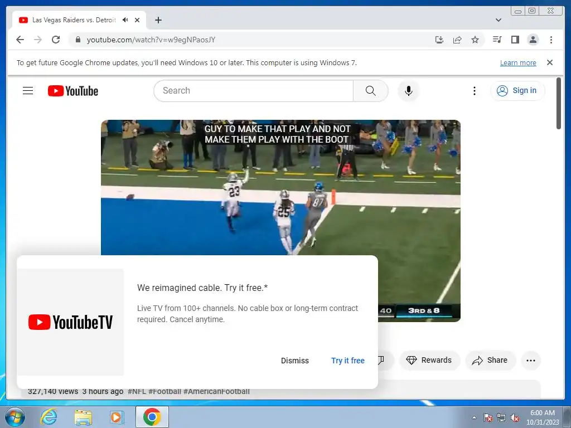Open Chrome's three-dot menu
The width and height of the screenshot is (571, 428).
coord(551,40)
